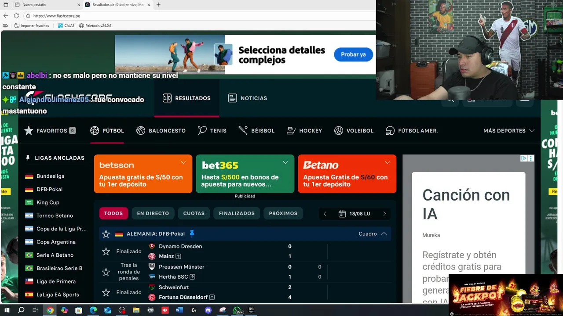The width and height of the screenshot is (563, 316).
Task: Click the Hertha BSC team name
Action: [173, 277]
